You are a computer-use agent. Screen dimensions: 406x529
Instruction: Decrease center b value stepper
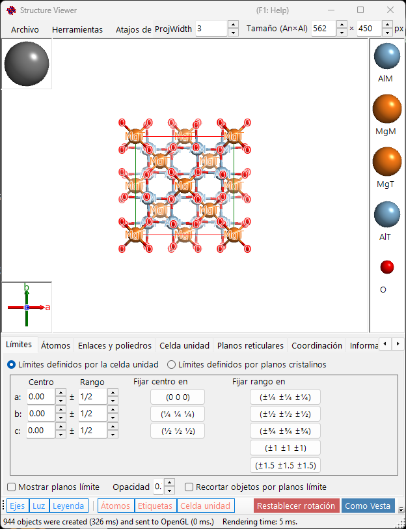point(61,418)
